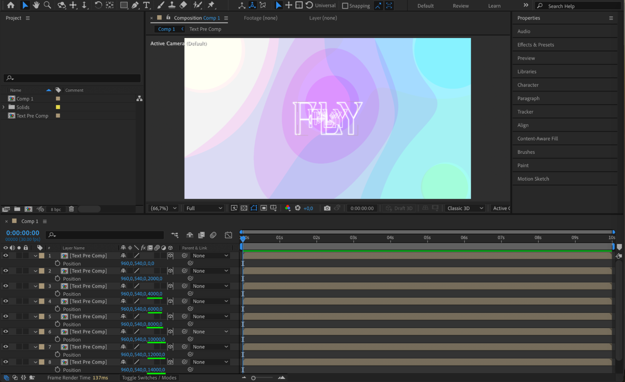Enable motion blur switch in timeline header
The height and width of the screenshot is (382, 625).
(x=213, y=235)
